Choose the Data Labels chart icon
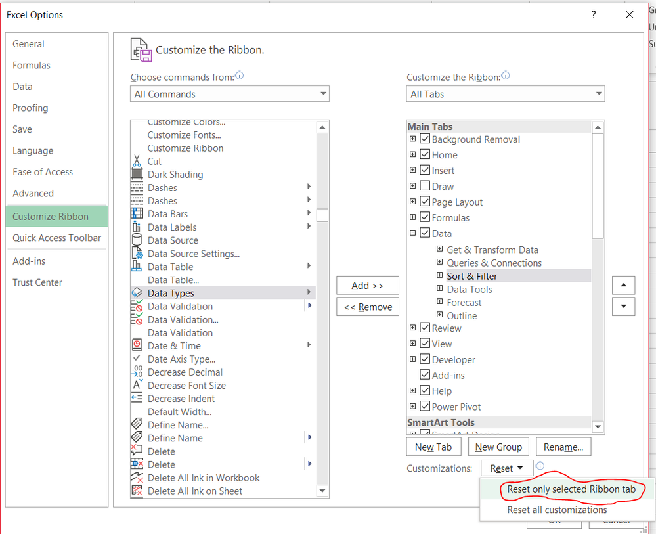 (x=137, y=227)
